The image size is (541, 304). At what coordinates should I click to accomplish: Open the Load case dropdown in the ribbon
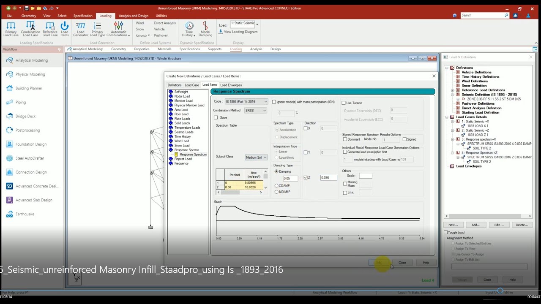[257, 24]
